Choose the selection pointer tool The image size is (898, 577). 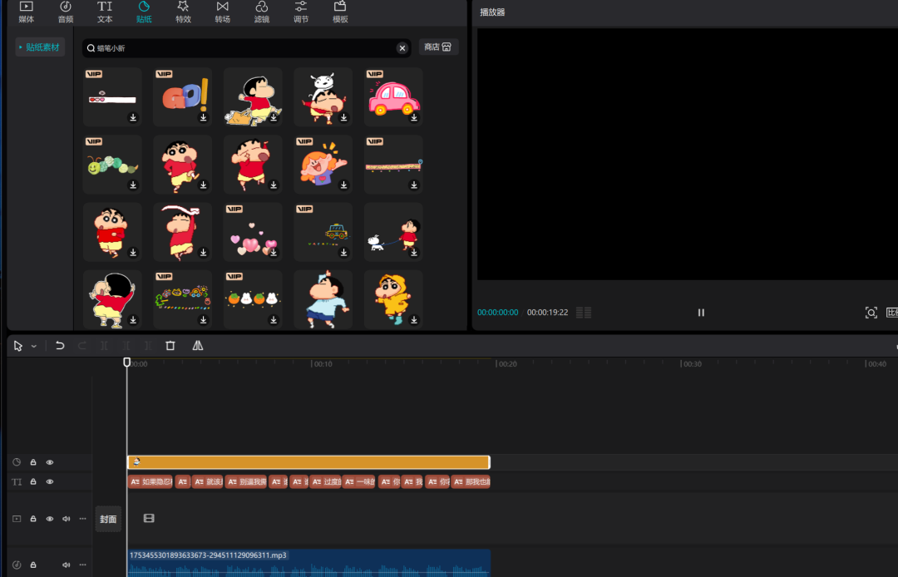tap(18, 346)
